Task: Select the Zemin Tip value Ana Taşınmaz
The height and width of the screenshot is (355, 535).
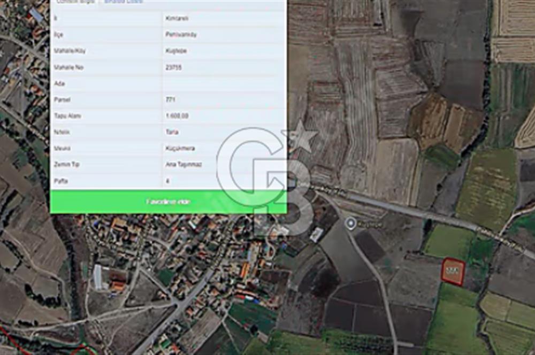Action: (184, 165)
